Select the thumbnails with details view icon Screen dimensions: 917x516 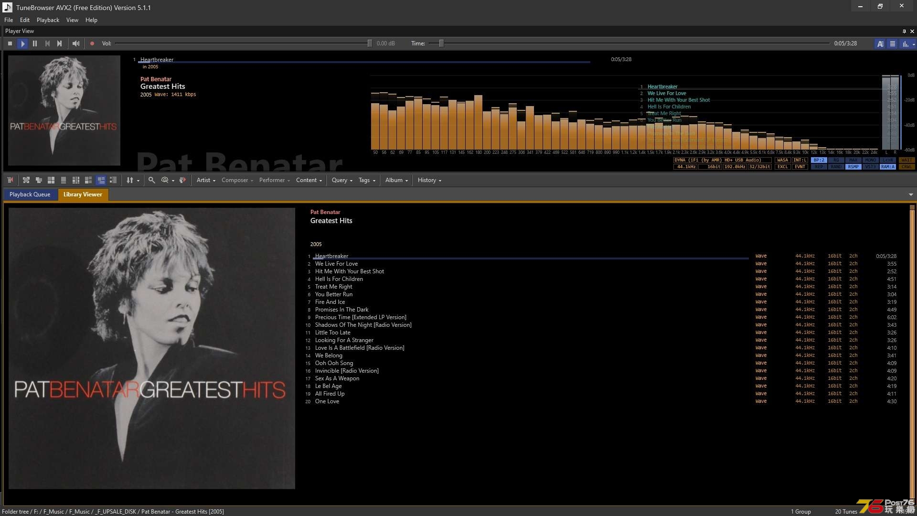pyautogui.click(x=88, y=180)
